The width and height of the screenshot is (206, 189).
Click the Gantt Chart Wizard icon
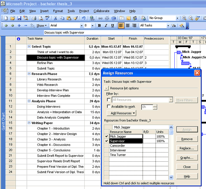(182, 26)
